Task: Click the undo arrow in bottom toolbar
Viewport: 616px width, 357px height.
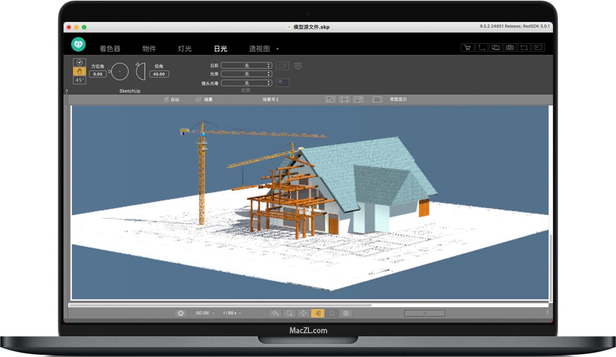Action: (275, 313)
